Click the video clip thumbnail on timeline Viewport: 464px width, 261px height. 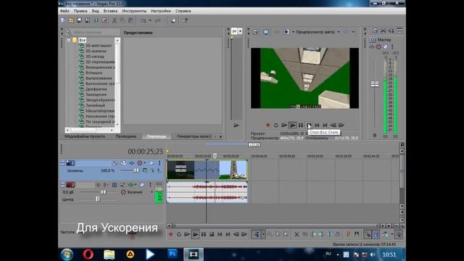pos(207,170)
